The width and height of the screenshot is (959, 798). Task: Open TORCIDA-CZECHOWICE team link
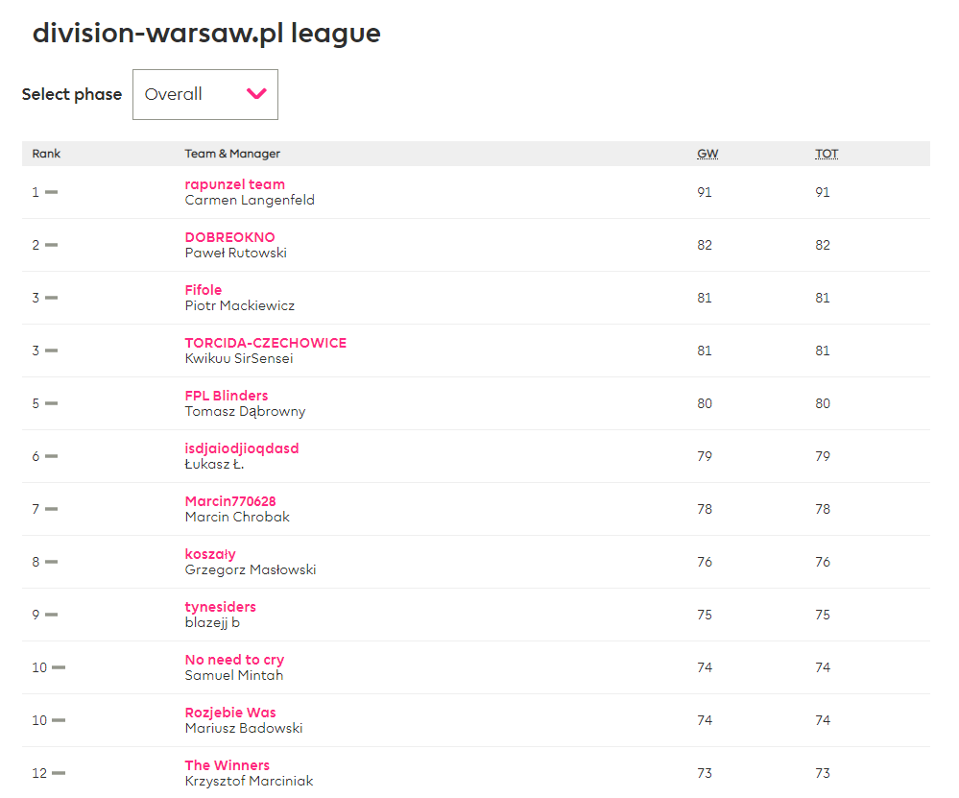pyautogui.click(x=265, y=343)
